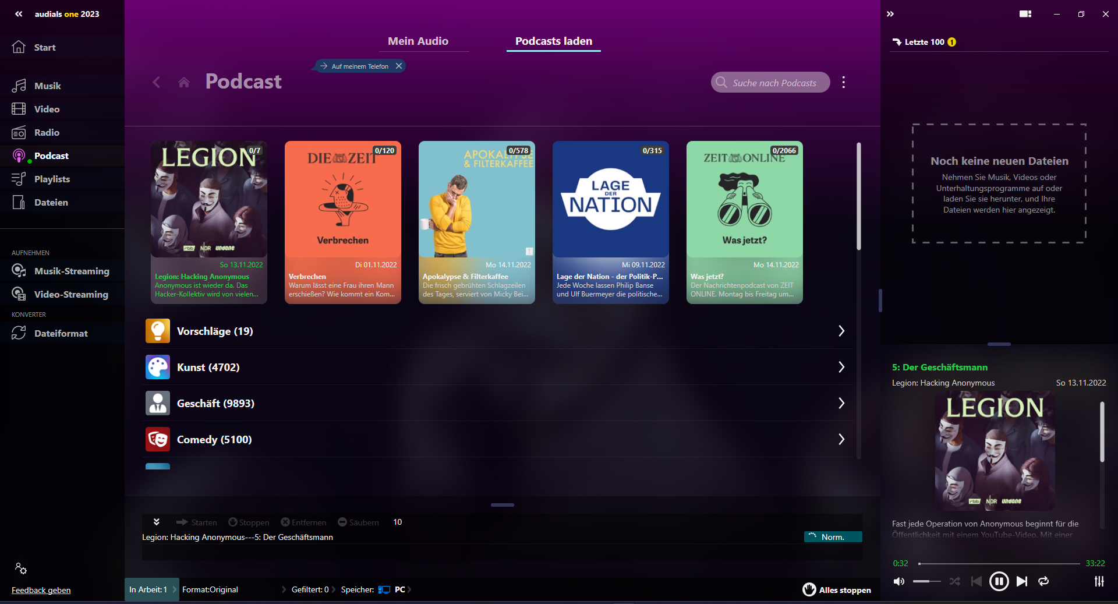Close the Auf meinem Telefon chip
Image resolution: width=1118 pixels, height=604 pixels.
399,66
